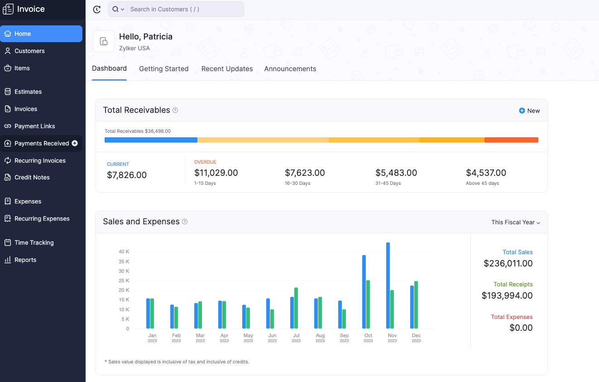This screenshot has width=599, height=382.
Task: Click the New button in Total Receivables
Action: (529, 110)
